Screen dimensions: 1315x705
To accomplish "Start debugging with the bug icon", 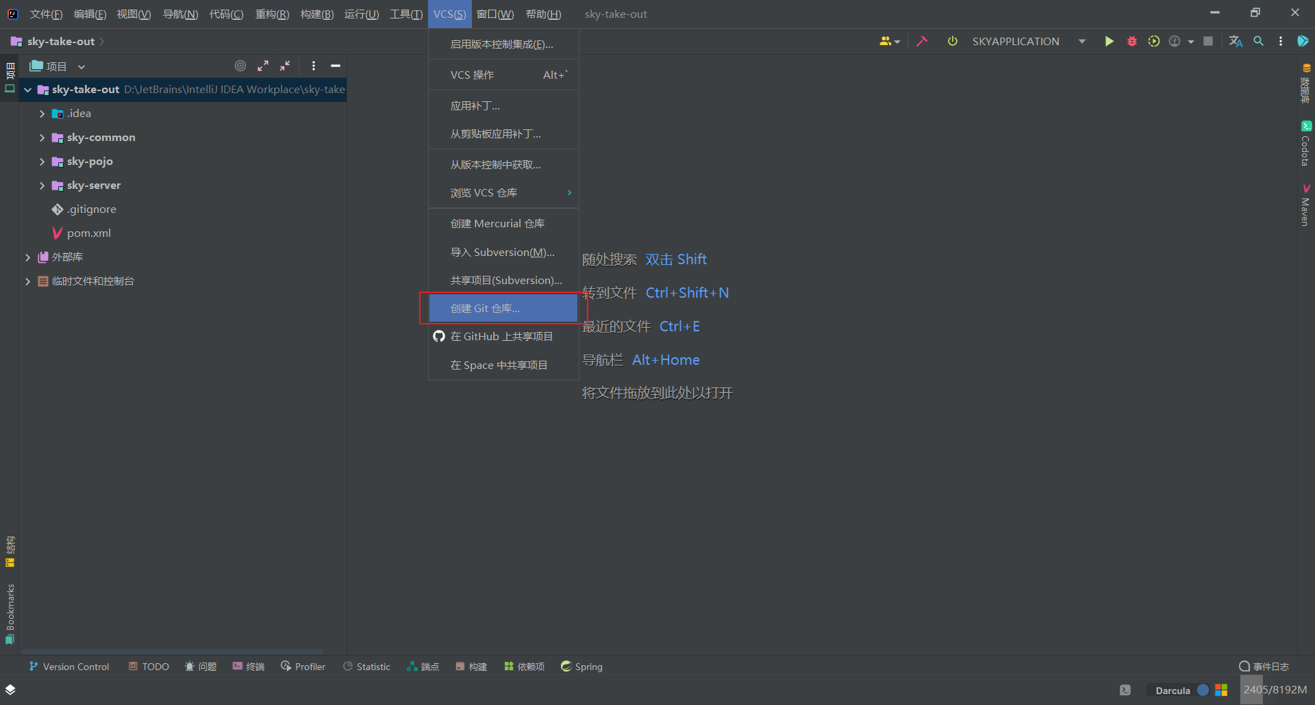I will 1132,41.
